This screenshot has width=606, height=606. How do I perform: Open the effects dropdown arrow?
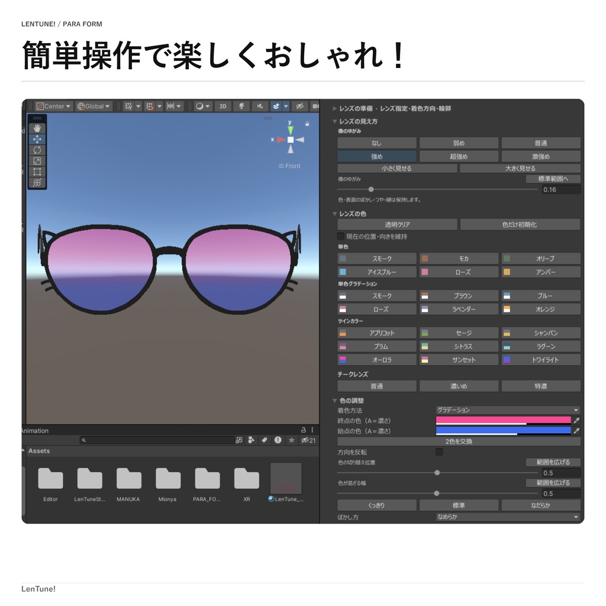pos(286,107)
